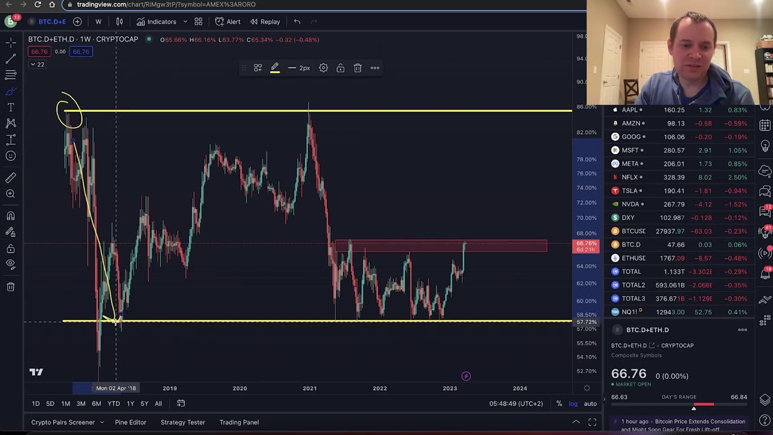The height and width of the screenshot is (435, 773).
Task: Set range to 5D
Action: (50, 404)
